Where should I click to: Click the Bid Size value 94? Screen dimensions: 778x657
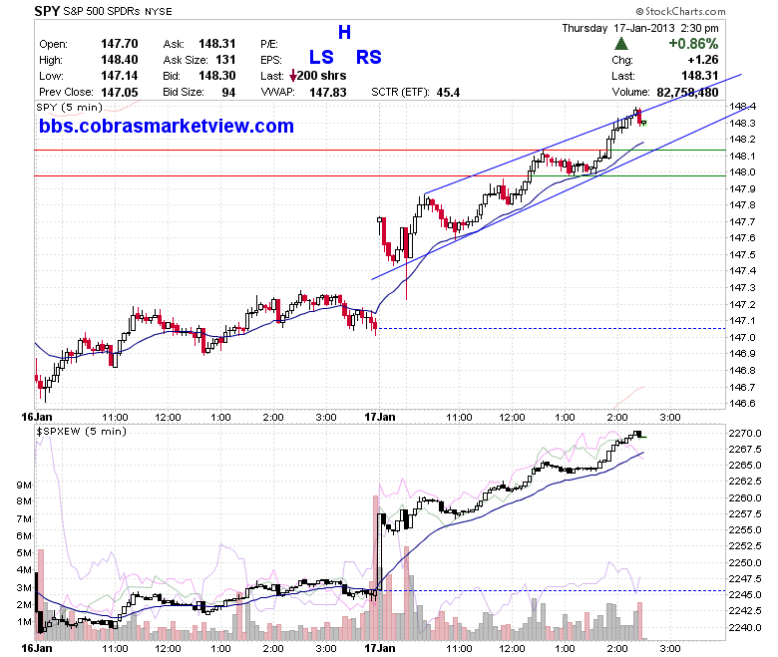coord(228,92)
